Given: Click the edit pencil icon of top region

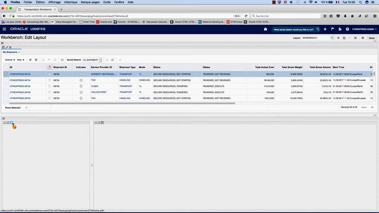Looking at the screenshot, I should click(7, 47).
